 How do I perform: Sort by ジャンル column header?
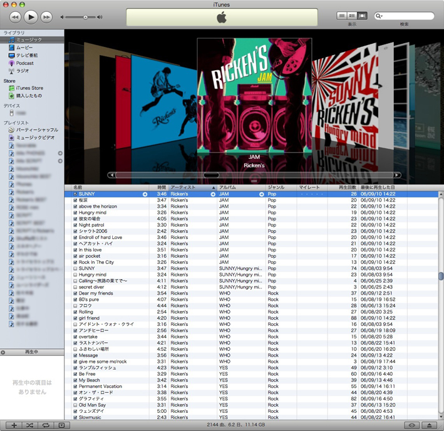coord(281,187)
